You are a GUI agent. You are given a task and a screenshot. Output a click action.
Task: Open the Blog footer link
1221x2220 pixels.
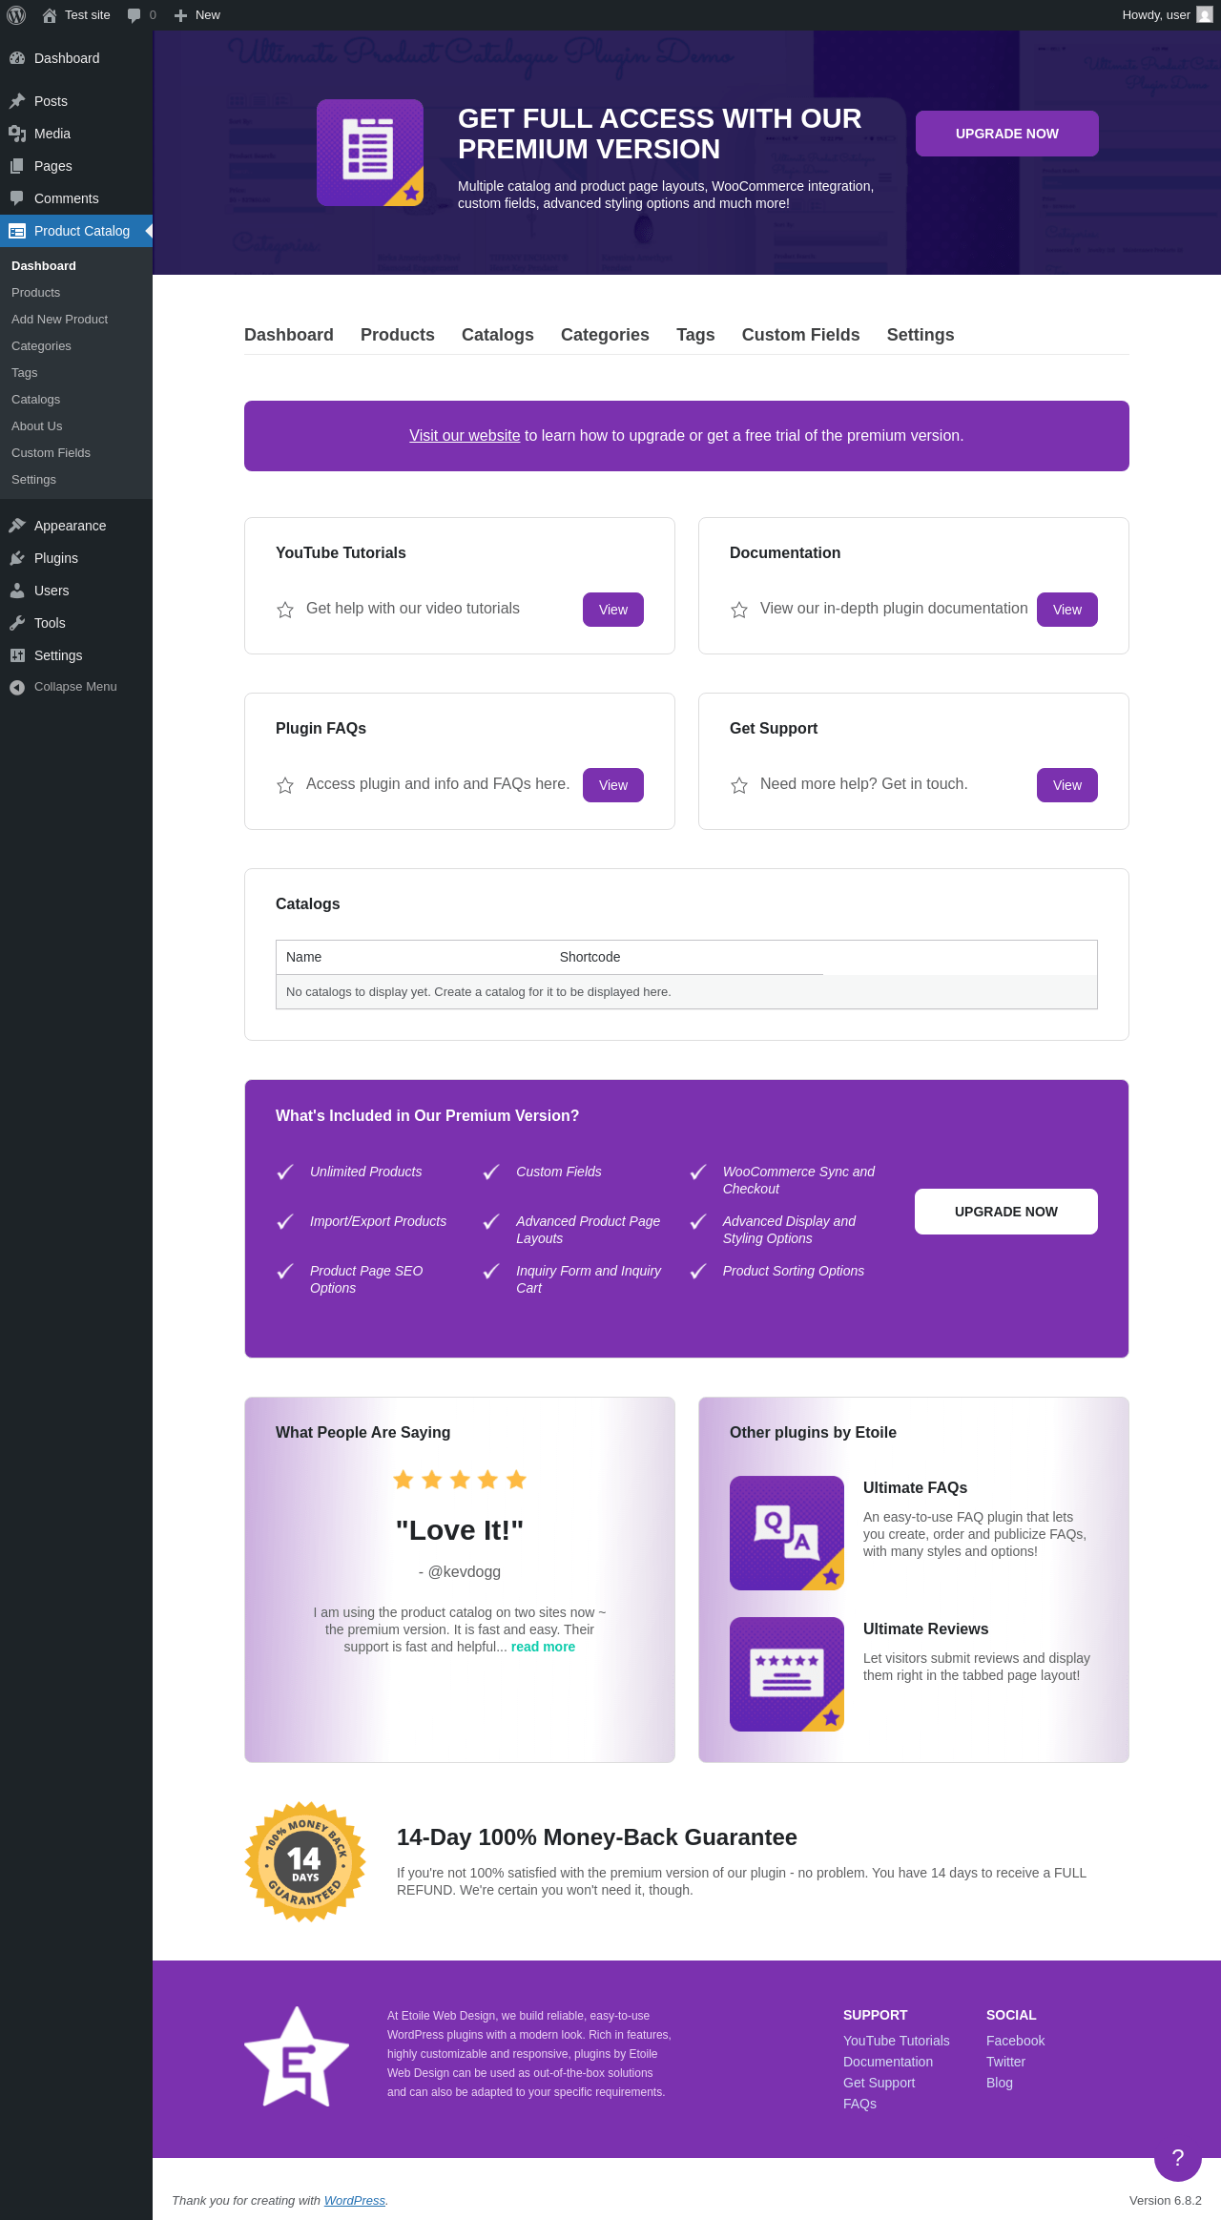[1000, 2083]
